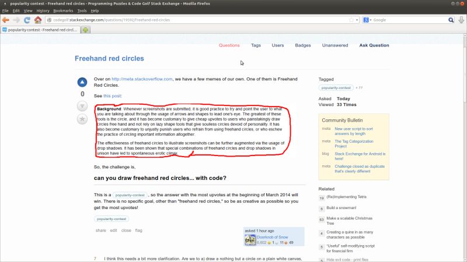Click the share link under the question
Viewport: 467px width, 262px height.
pyautogui.click(x=100, y=230)
